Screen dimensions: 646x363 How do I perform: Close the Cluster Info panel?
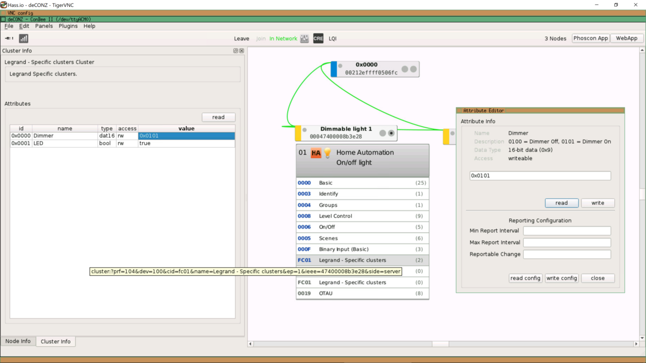coord(242,51)
